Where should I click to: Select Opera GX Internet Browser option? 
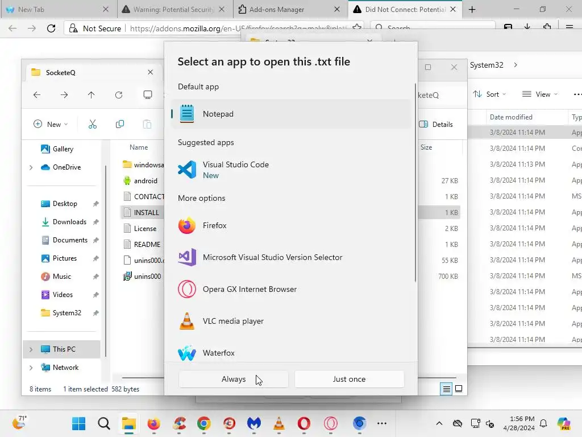[x=291, y=289]
